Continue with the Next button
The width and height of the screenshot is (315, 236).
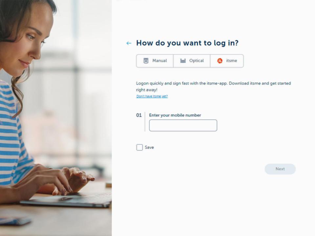coord(280,169)
